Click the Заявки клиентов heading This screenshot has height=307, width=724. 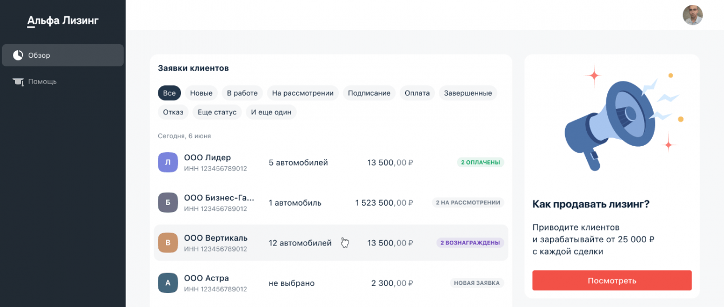193,69
